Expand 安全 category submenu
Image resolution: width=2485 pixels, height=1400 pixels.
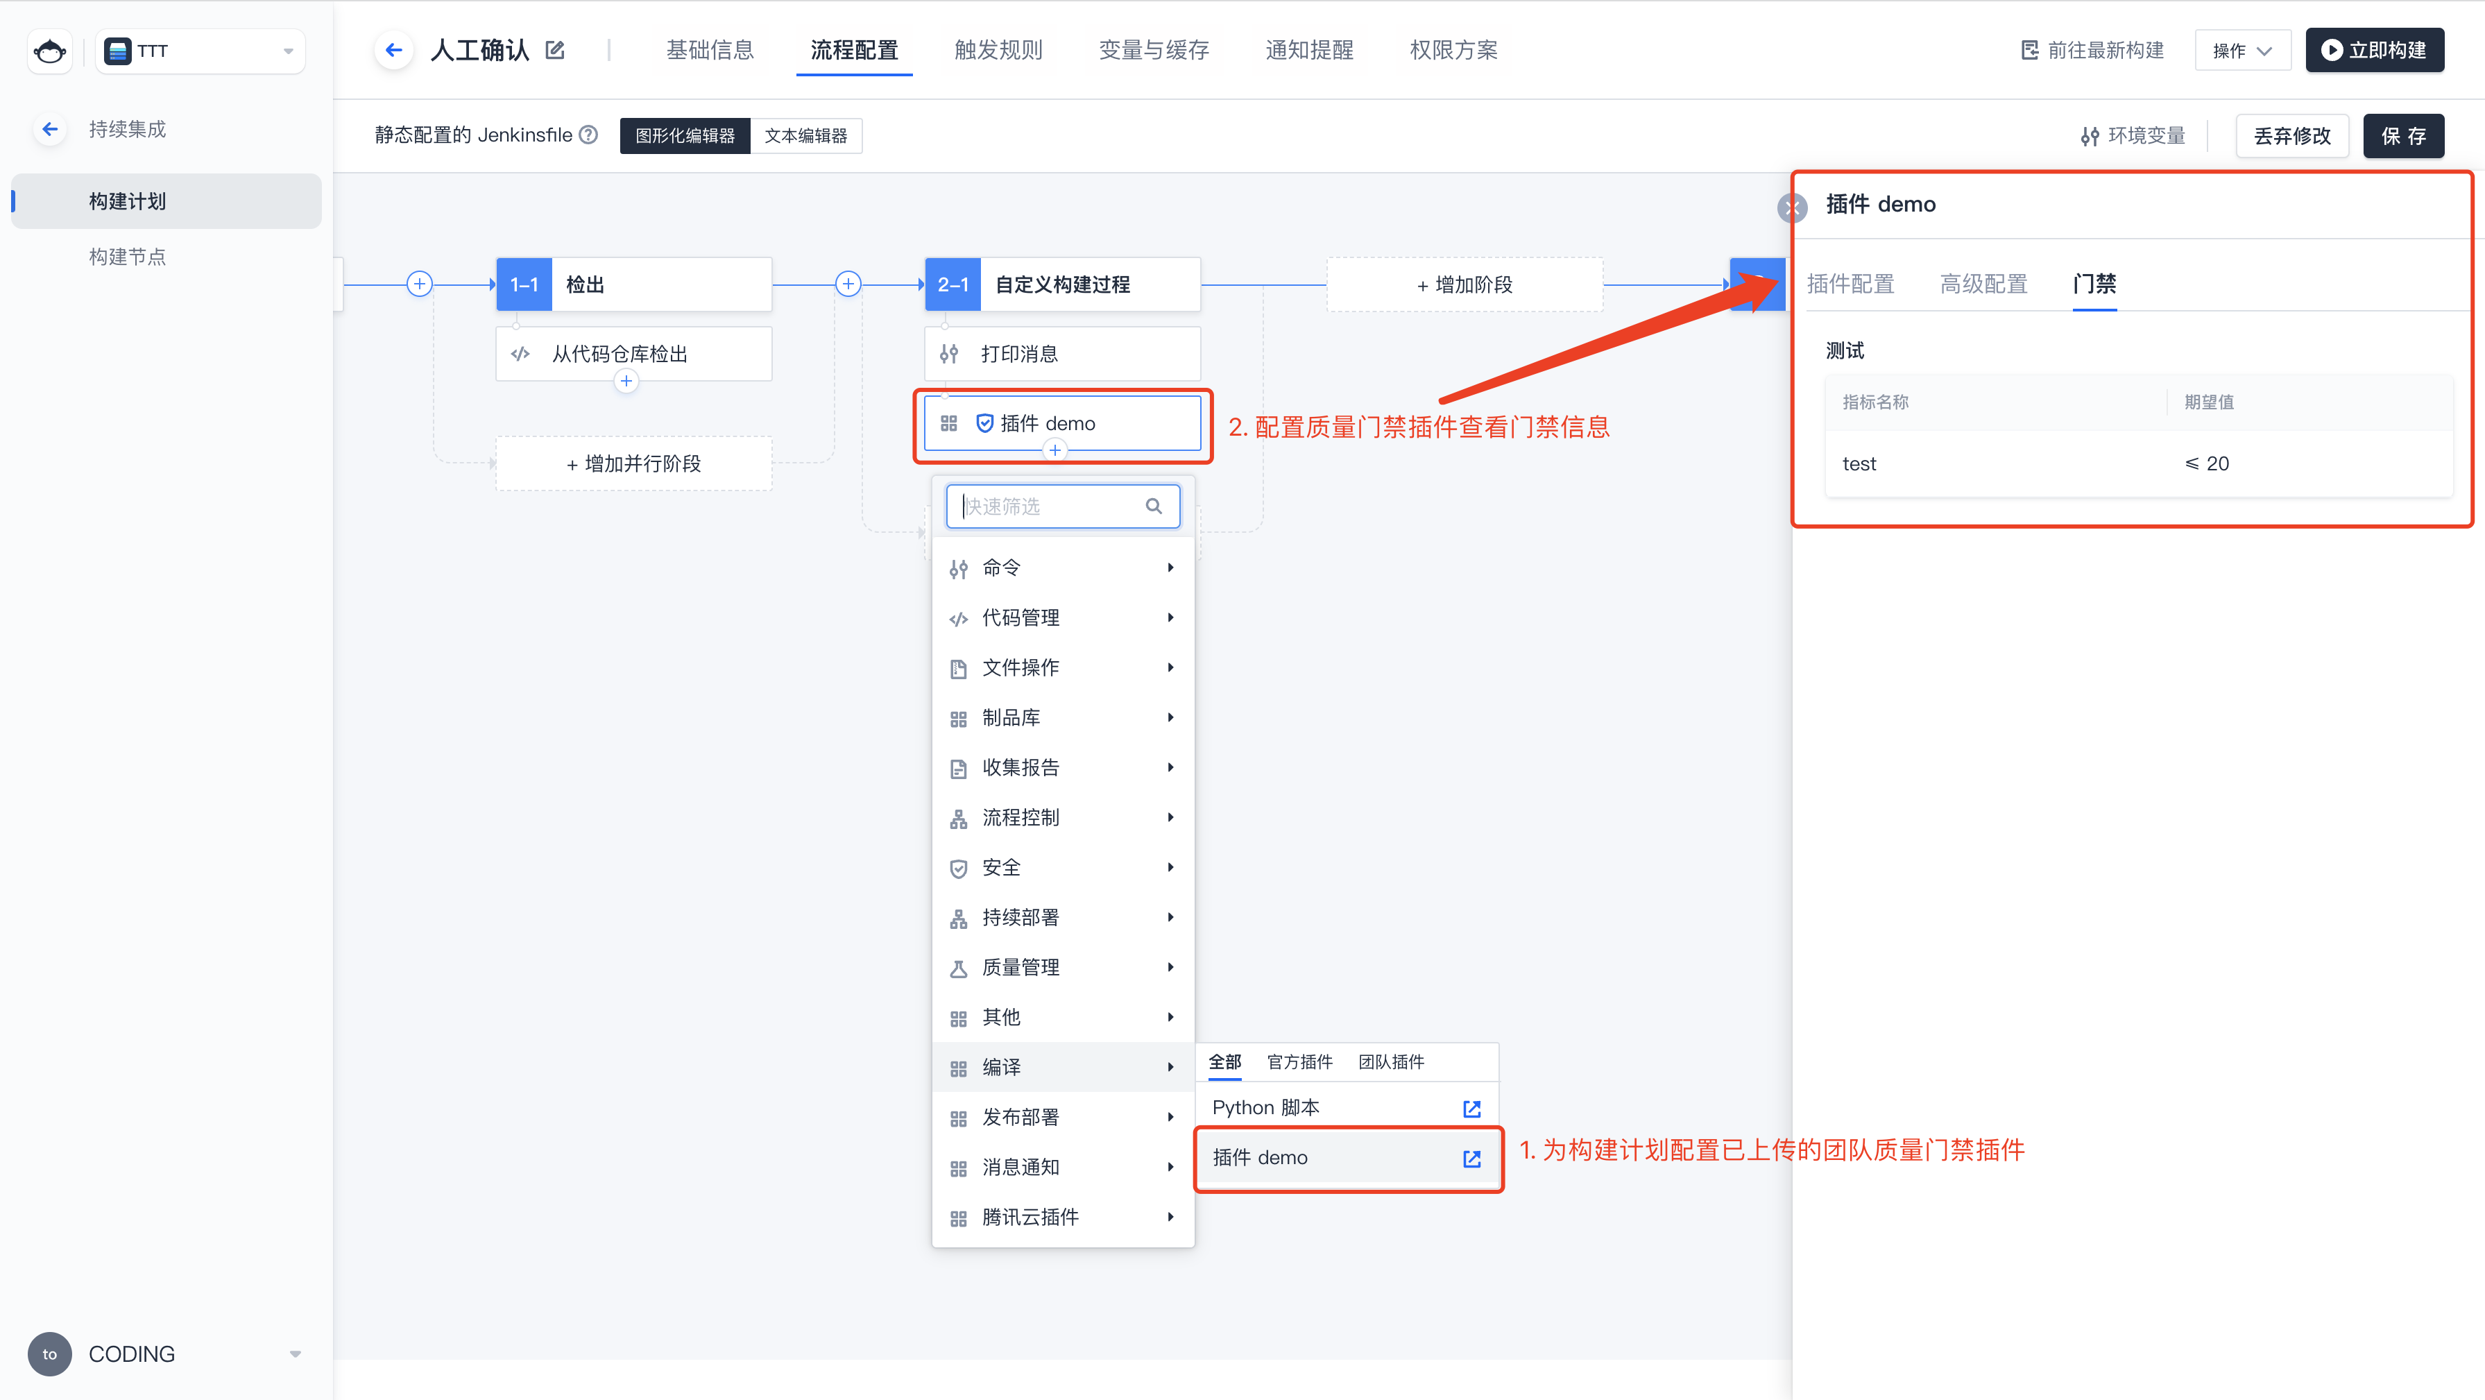click(x=1062, y=867)
